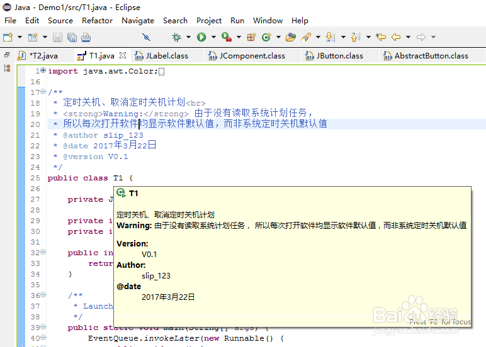
Task: Open the Search menu
Action: click(175, 20)
